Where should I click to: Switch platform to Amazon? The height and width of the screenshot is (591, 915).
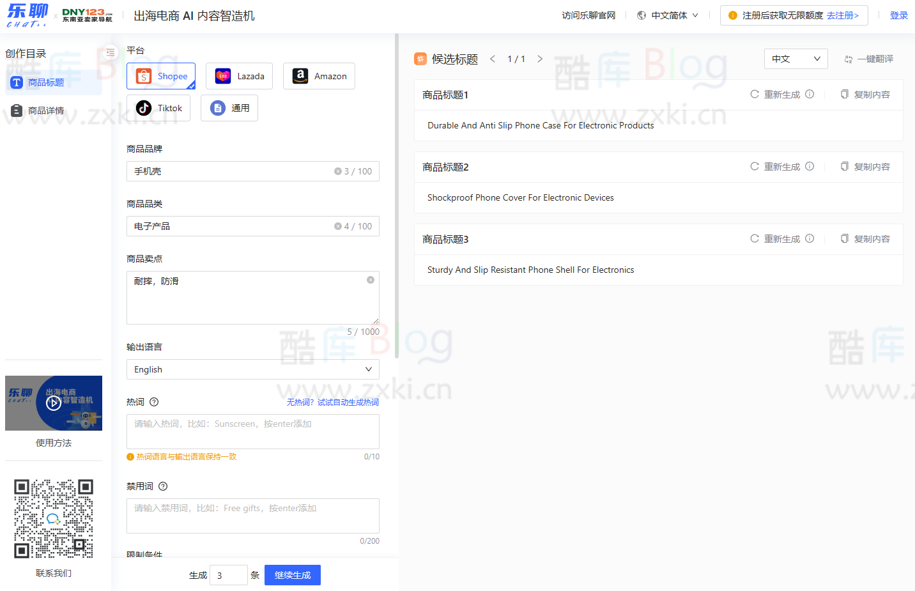pyautogui.click(x=319, y=75)
